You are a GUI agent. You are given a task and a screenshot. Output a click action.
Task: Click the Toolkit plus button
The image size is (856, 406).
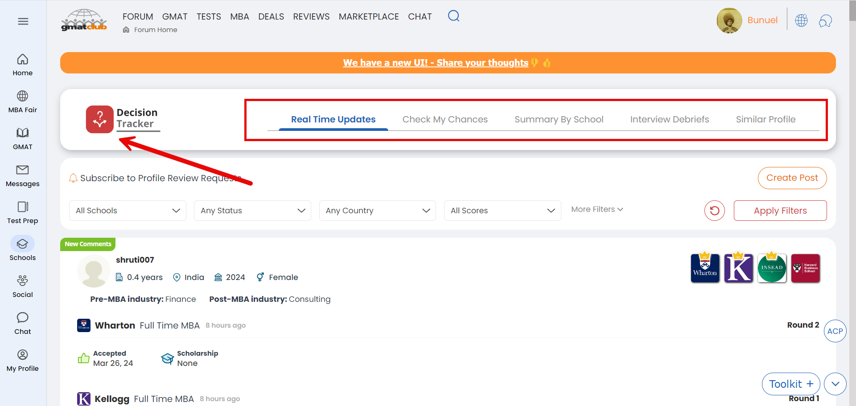(790, 384)
